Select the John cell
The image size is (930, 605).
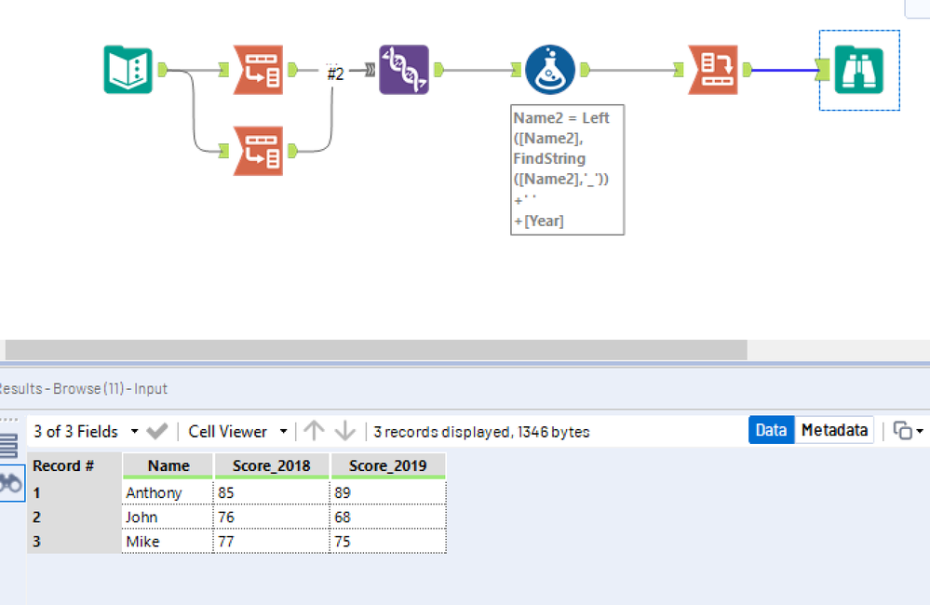pyautogui.click(x=168, y=518)
